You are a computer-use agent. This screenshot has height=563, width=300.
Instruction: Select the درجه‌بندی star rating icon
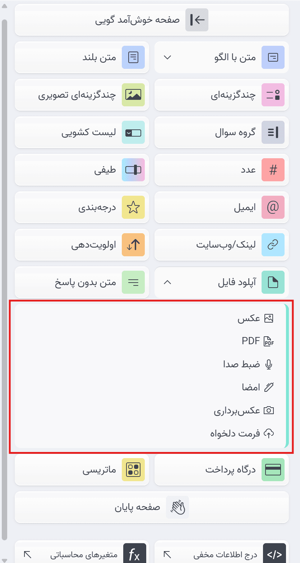(x=133, y=207)
